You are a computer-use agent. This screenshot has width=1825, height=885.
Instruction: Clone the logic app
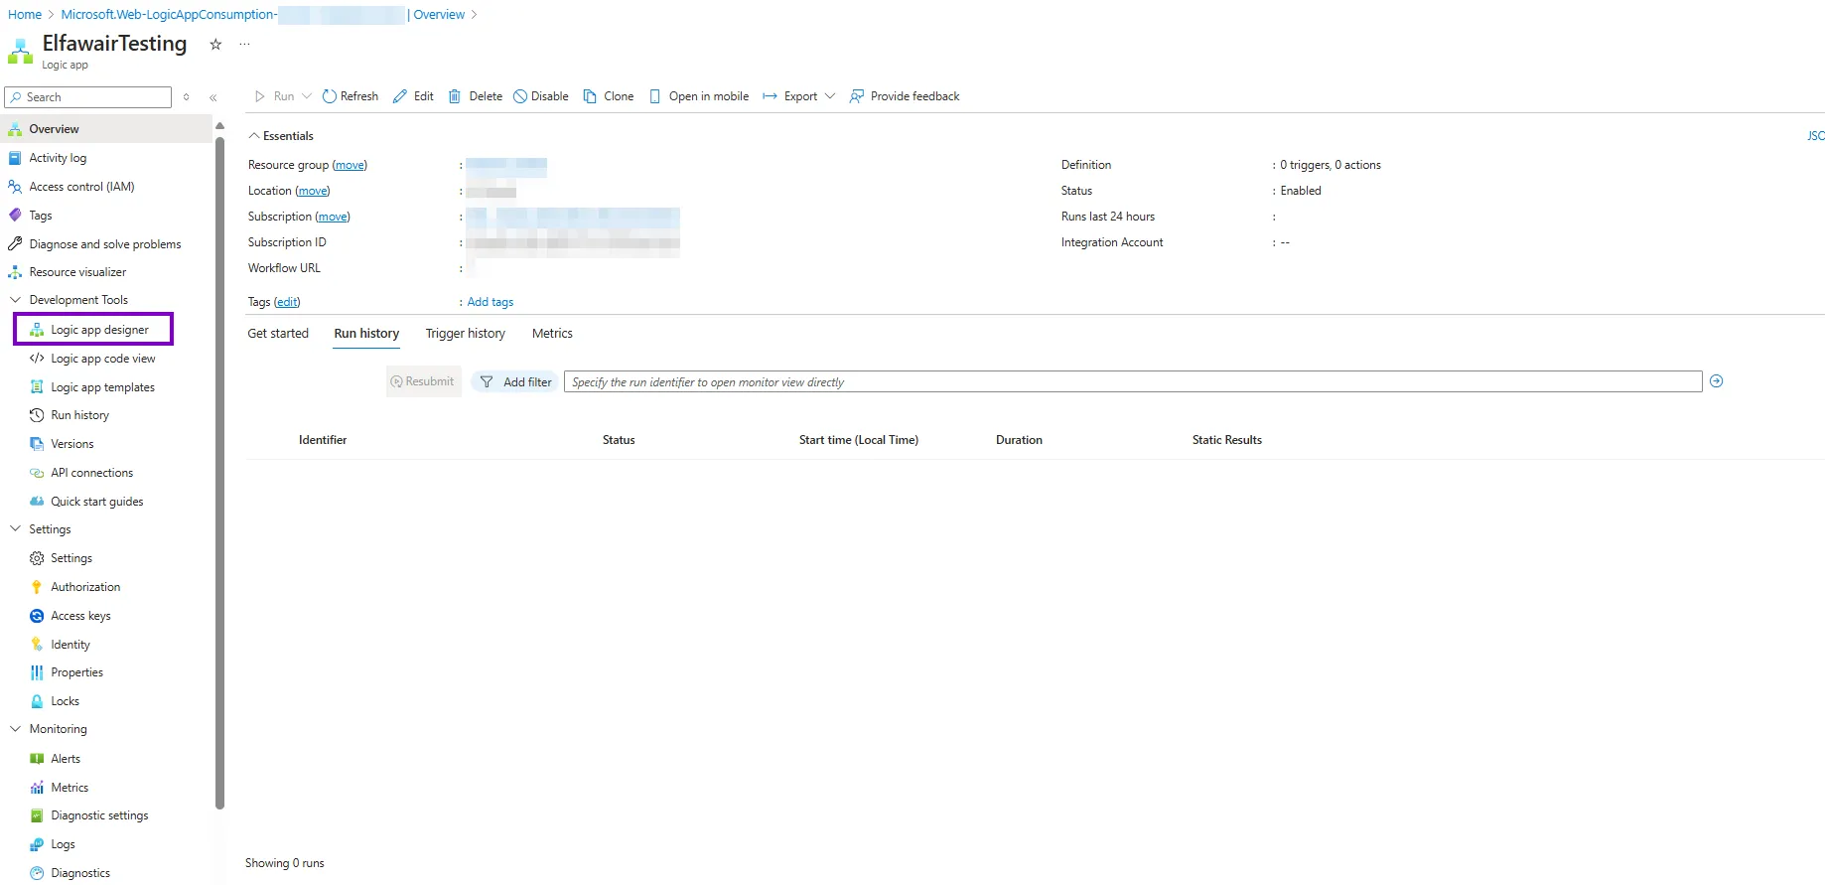click(608, 96)
